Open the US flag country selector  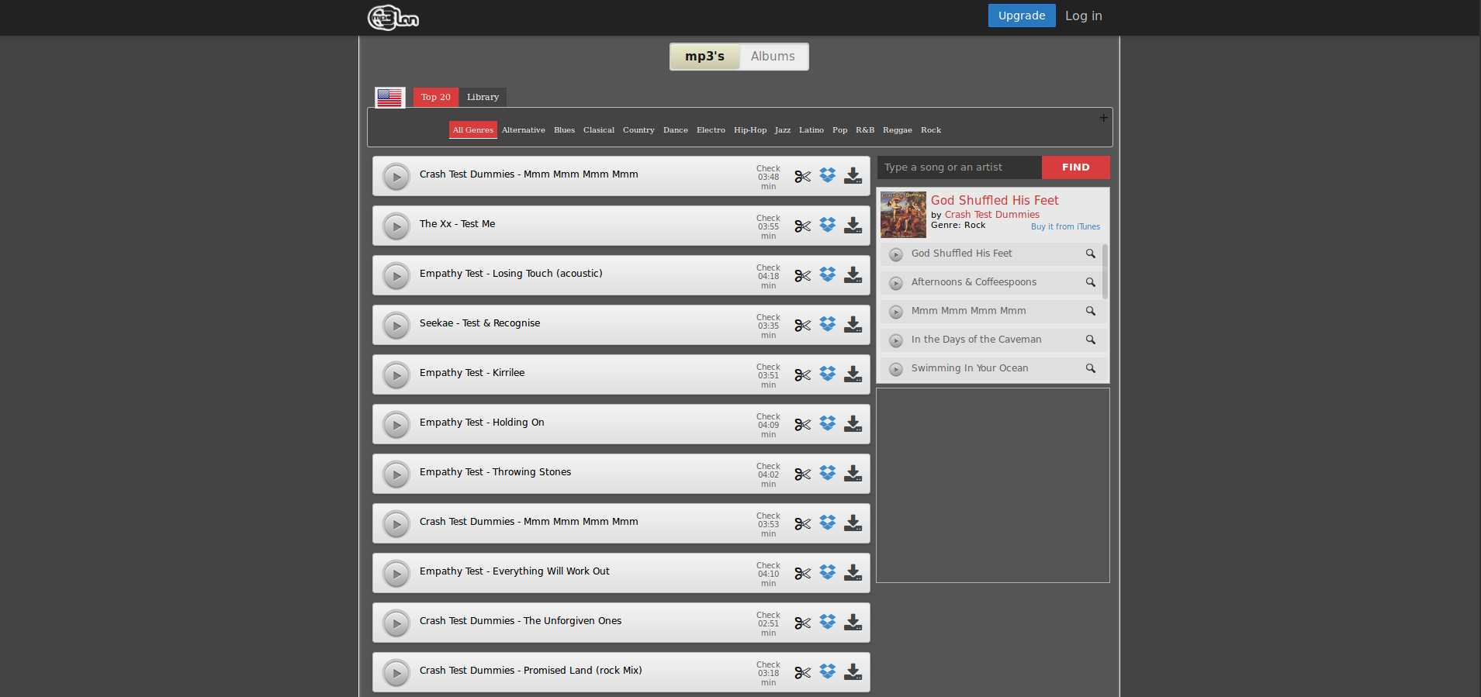[389, 98]
